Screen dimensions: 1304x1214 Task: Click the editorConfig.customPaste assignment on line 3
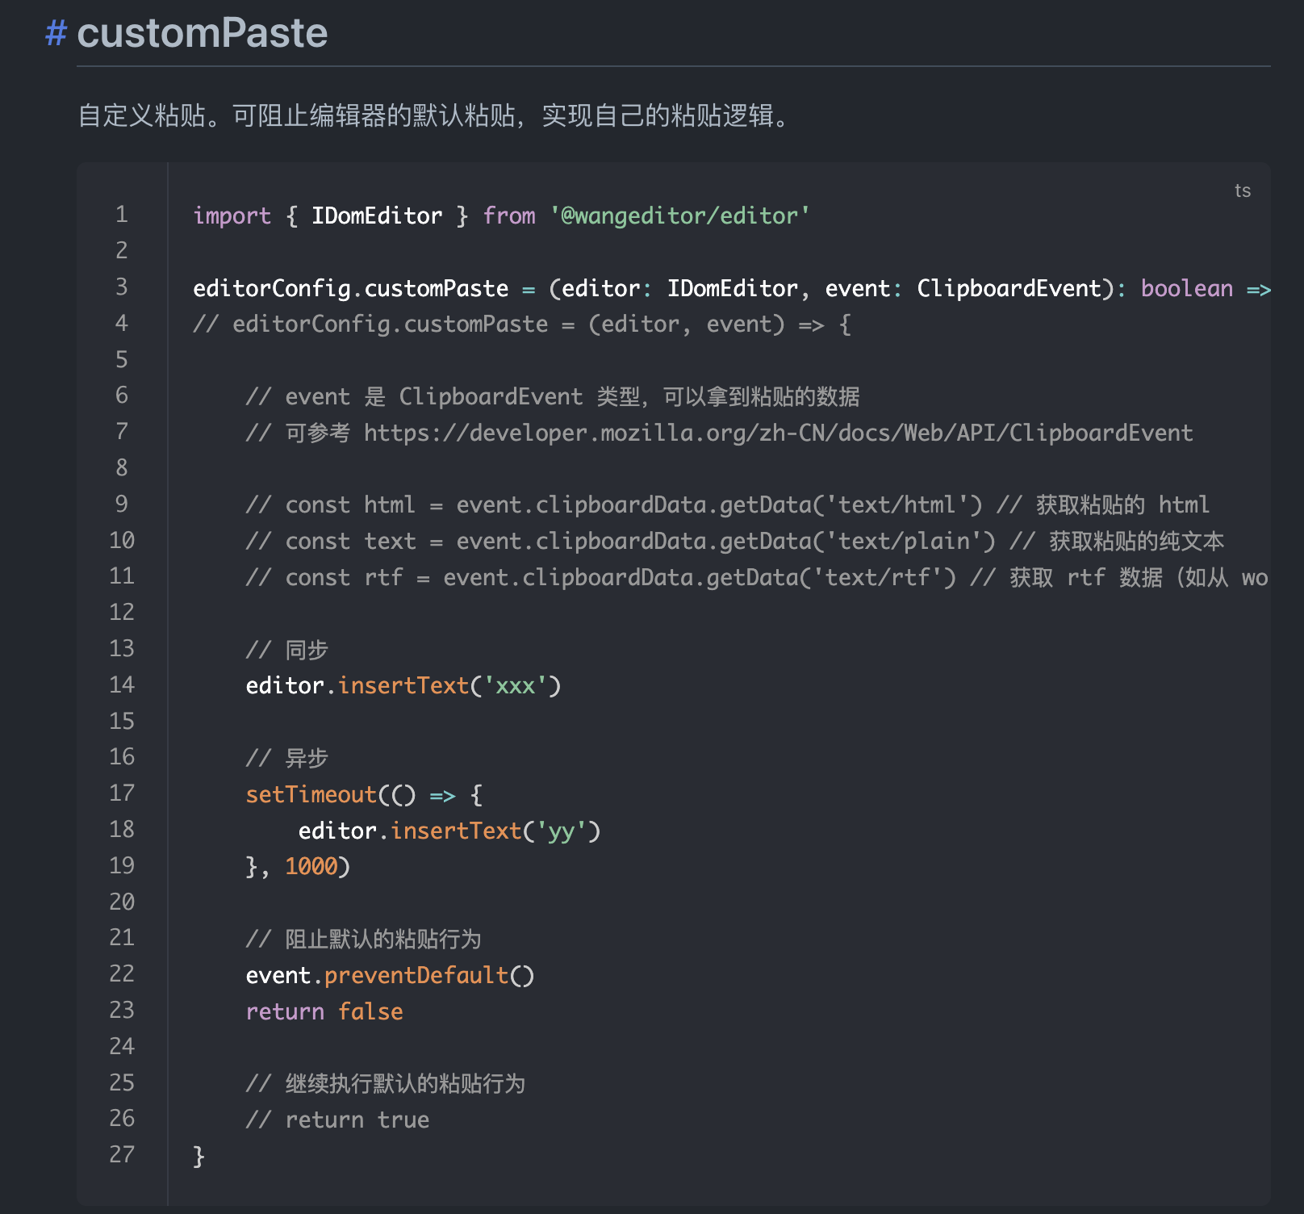[x=732, y=288]
